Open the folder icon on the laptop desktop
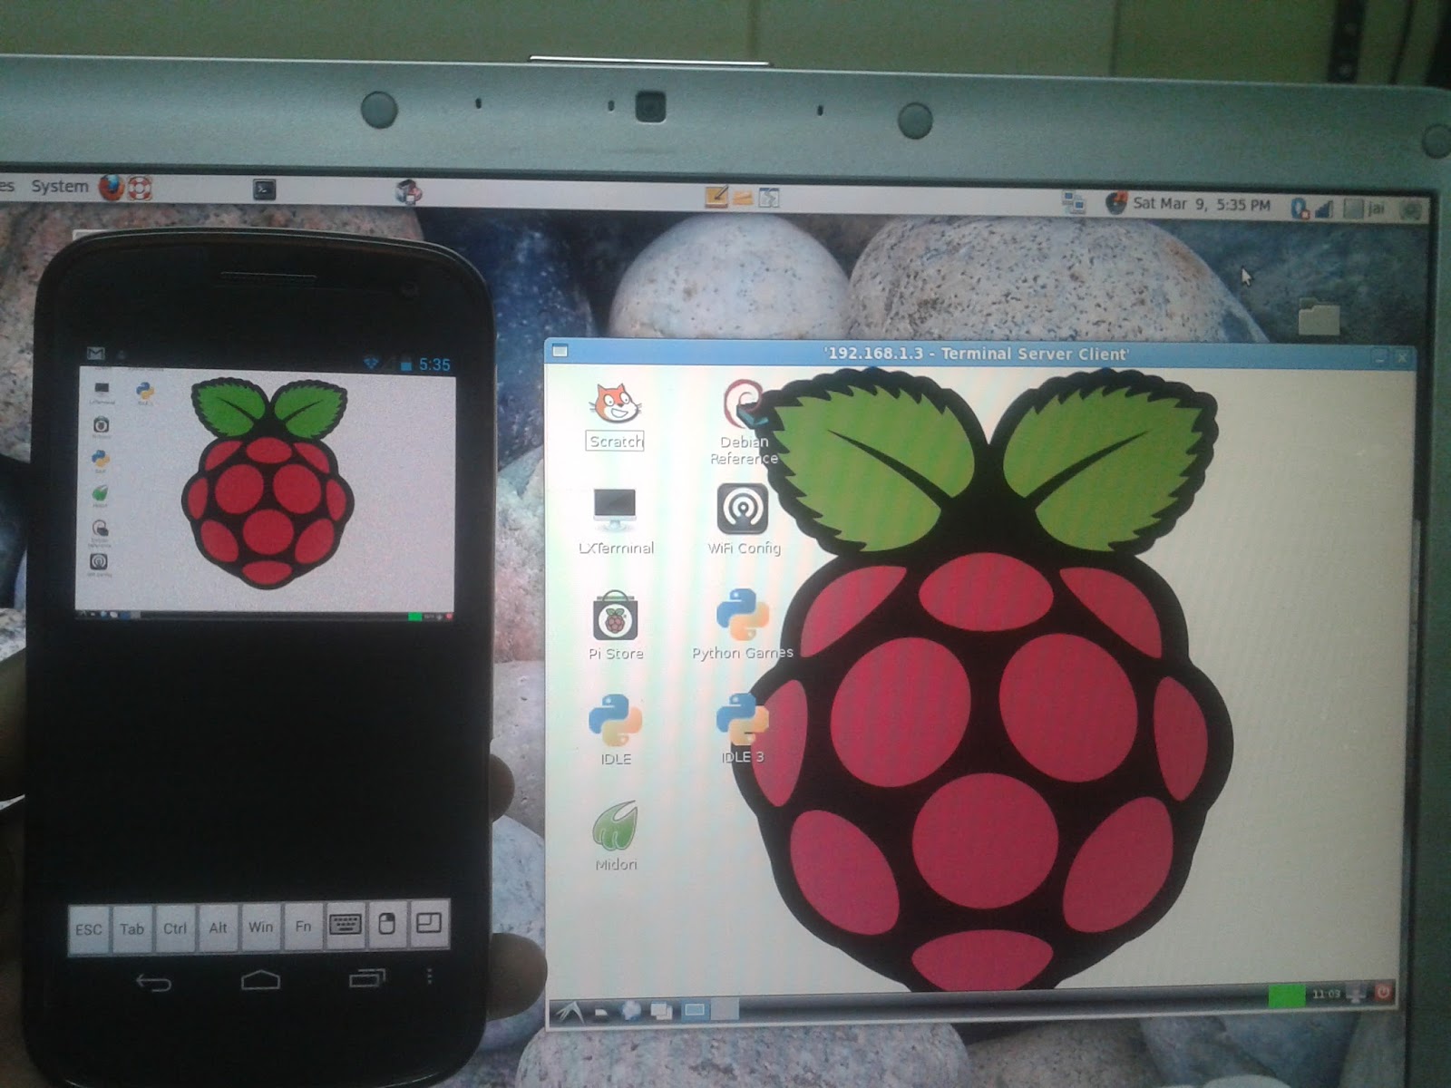1451x1088 pixels. click(1319, 317)
